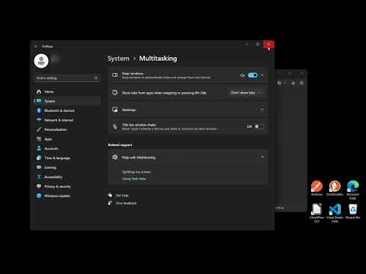This screenshot has width=366, height=274.
Task: Open the Don't show tabs dropdown
Action: 246,93
